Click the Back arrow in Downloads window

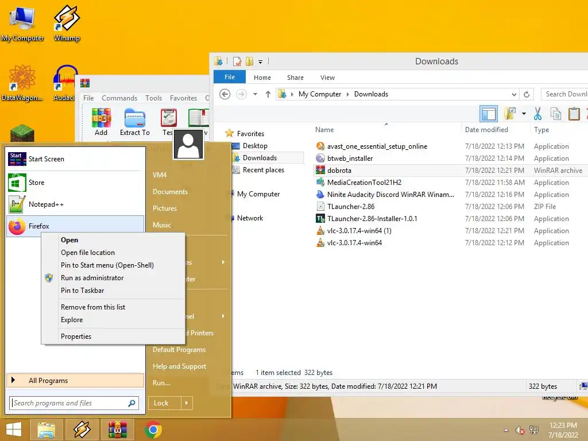(225, 94)
